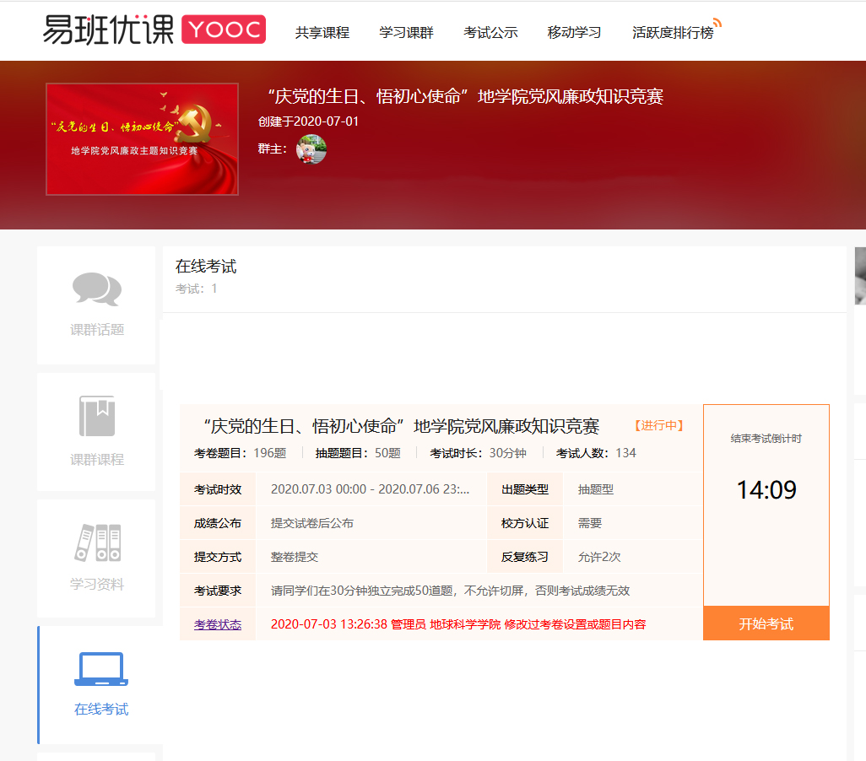Click the orange signal icon beside 活跃度排行榜
The image size is (866, 761).
(x=717, y=23)
